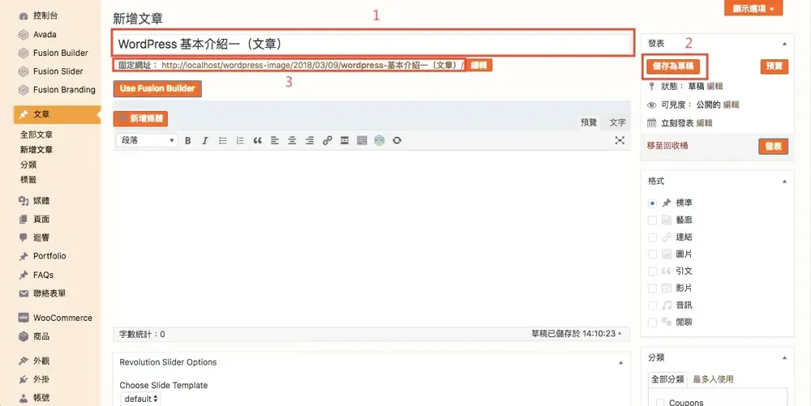Click the post title input field

[372, 44]
